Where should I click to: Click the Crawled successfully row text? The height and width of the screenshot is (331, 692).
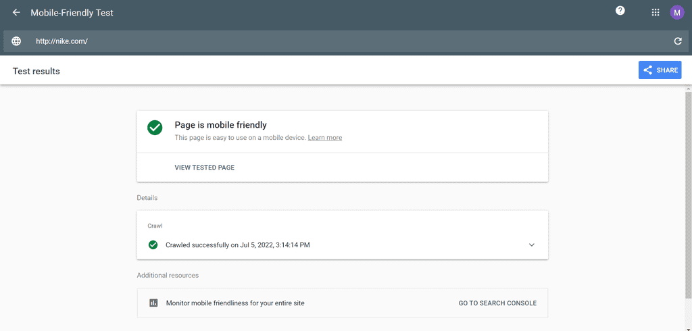(x=238, y=245)
